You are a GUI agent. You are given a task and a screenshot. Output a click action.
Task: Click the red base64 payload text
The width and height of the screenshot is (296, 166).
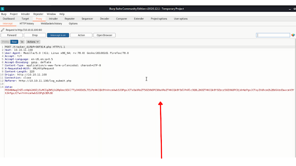(149, 91)
